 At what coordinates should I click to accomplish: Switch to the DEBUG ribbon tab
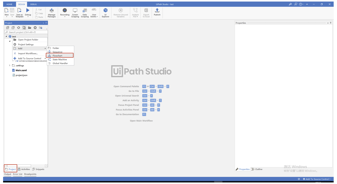point(33,4)
